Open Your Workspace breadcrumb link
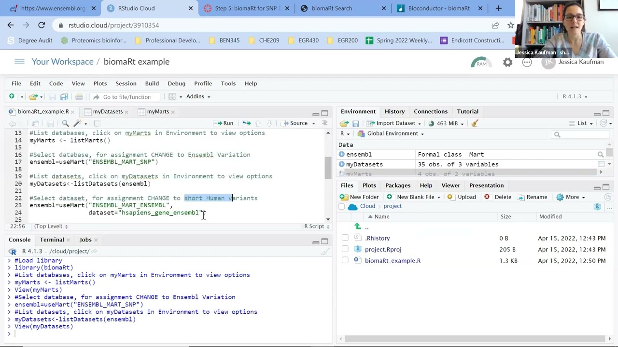Image resolution: width=618 pixels, height=347 pixels. [x=62, y=62]
